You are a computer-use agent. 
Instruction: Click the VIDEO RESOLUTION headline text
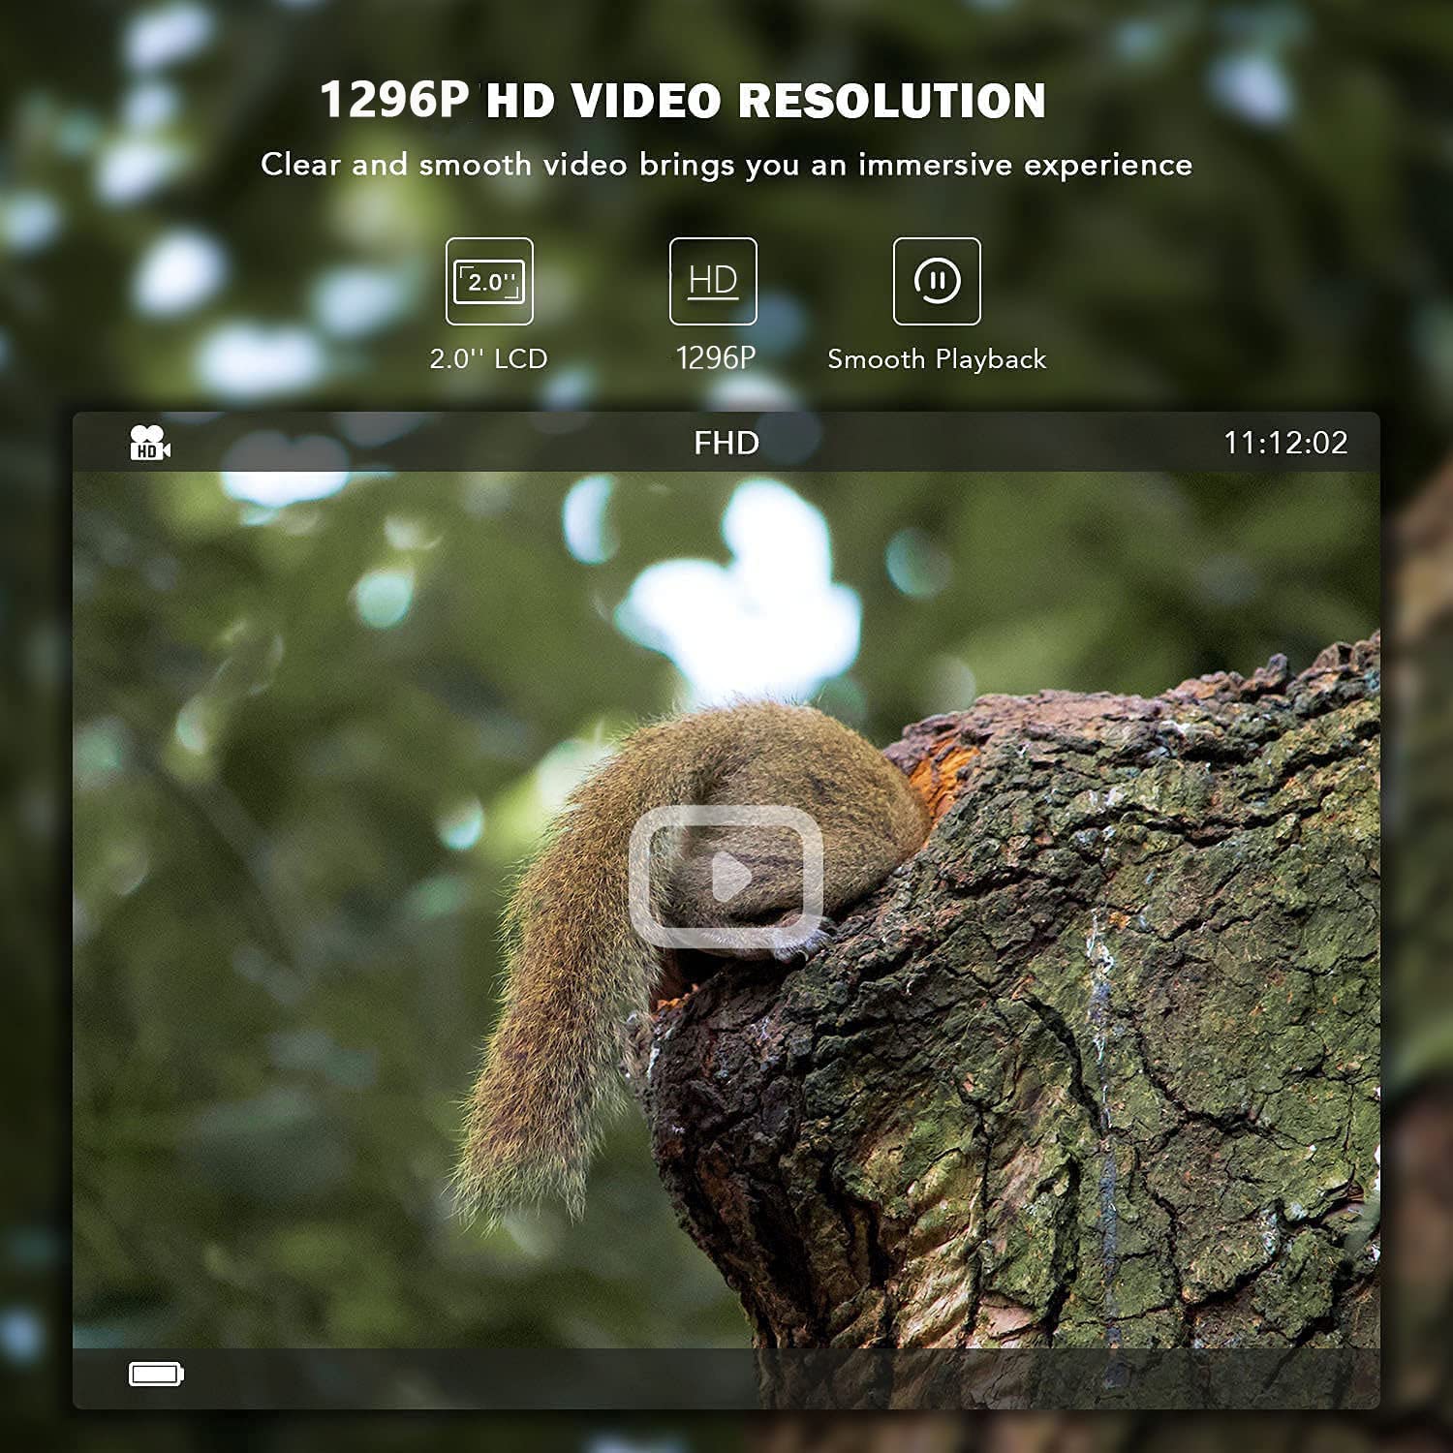coord(808,101)
